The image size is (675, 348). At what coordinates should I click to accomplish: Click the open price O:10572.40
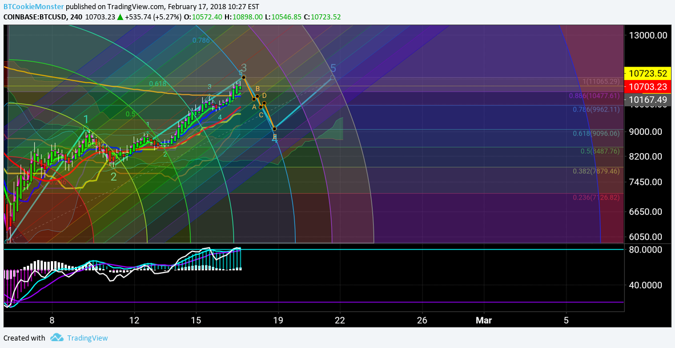(x=204, y=17)
